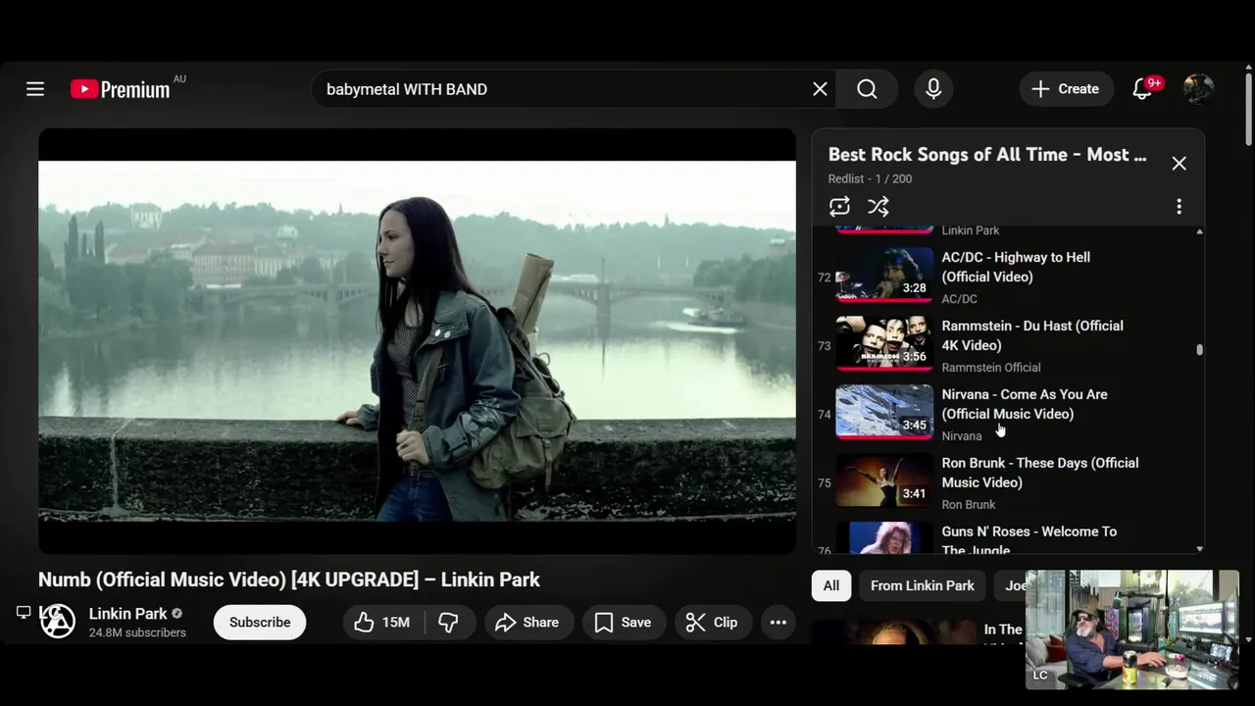Click the webcam overlay picture
The width and height of the screenshot is (1255, 706).
point(1132,630)
